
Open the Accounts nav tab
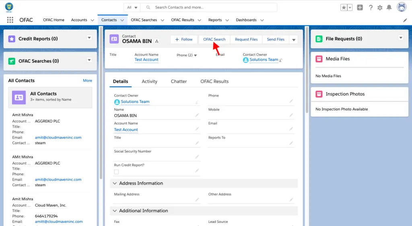[x=79, y=20]
